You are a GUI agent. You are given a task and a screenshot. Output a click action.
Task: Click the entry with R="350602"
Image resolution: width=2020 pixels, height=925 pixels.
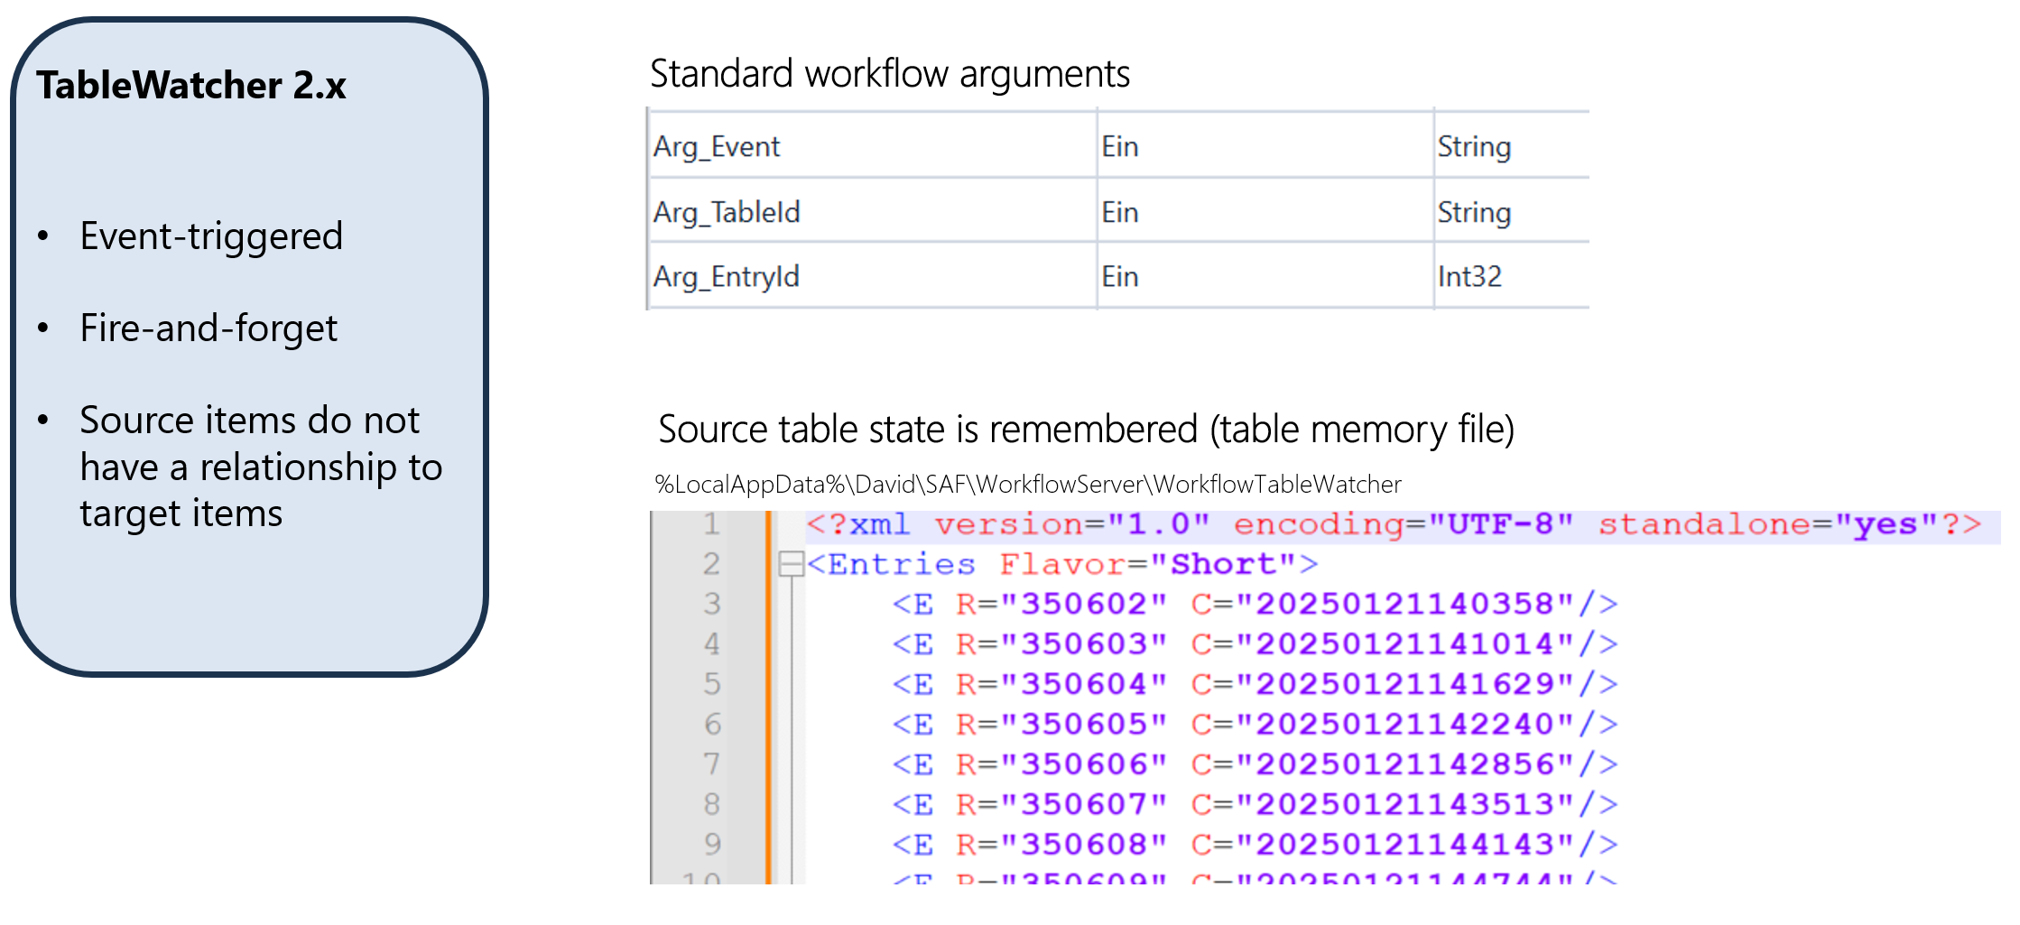(x=1255, y=604)
